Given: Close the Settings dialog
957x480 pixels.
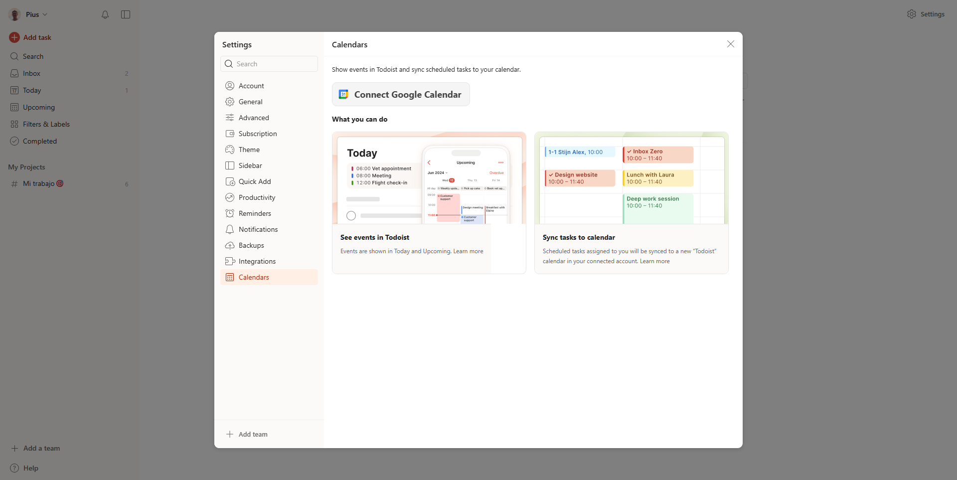Looking at the screenshot, I should pyautogui.click(x=730, y=44).
